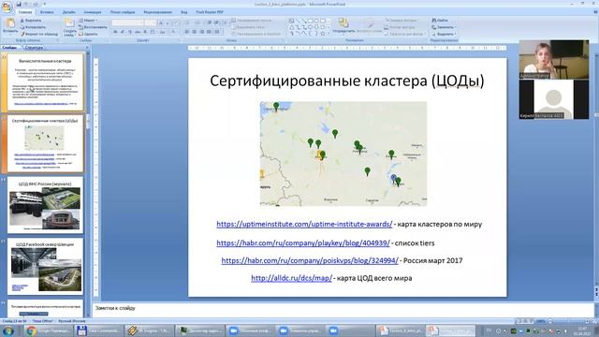This screenshot has height=337, width=599.
Task: Open the Дизайн ribbon tab
Action: pyautogui.click(x=68, y=12)
